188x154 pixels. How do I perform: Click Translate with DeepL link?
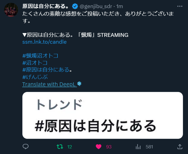[x=49, y=84]
